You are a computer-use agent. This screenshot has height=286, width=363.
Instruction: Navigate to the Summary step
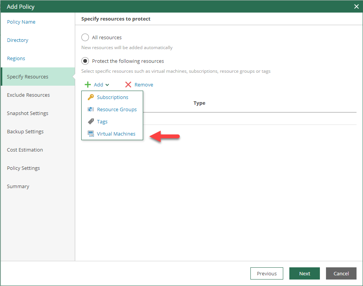(x=18, y=186)
